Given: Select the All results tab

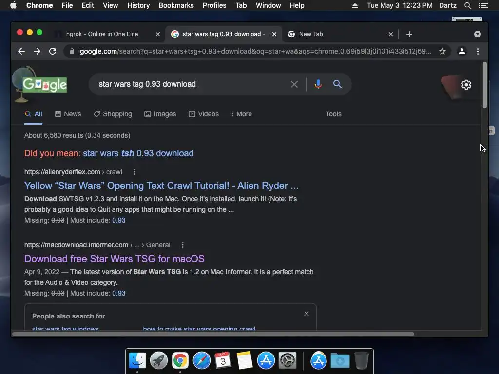Looking at the screenshot, I should 34,114.
